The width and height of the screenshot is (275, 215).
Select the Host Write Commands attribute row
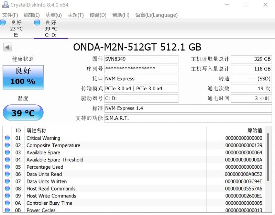52,196
